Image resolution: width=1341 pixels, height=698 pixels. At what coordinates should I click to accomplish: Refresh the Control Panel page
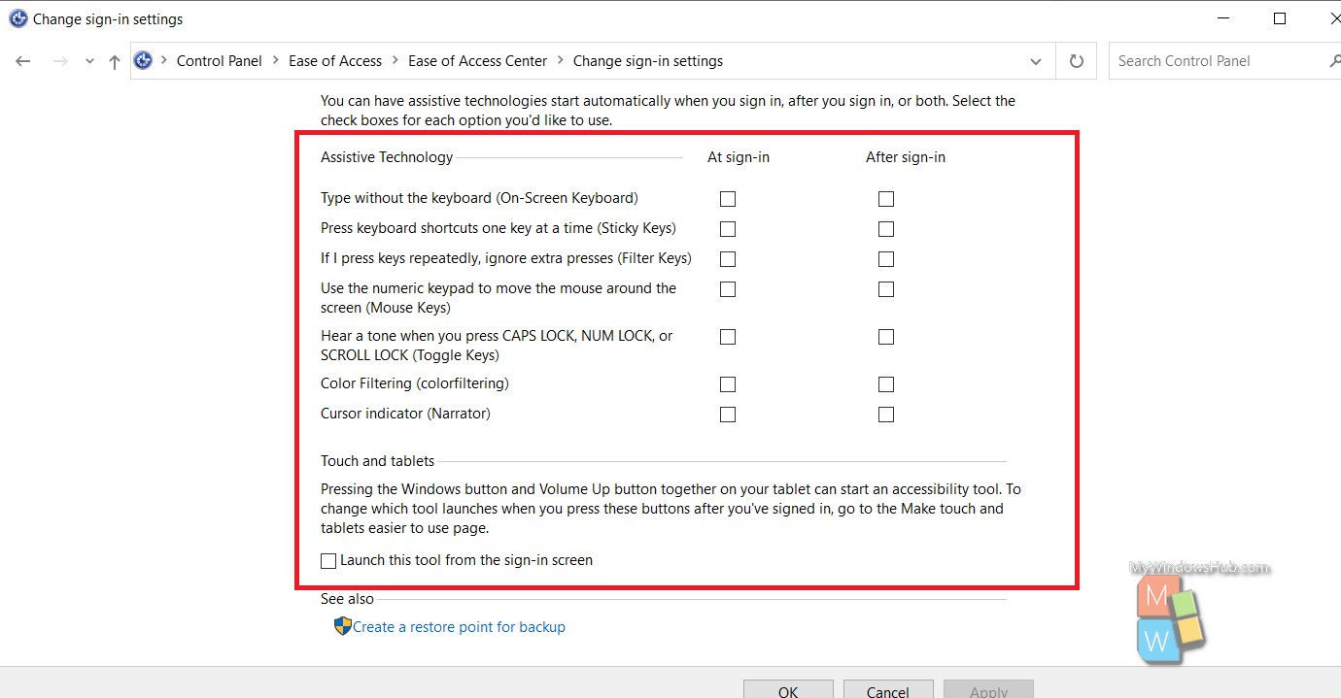[1076, 61]
